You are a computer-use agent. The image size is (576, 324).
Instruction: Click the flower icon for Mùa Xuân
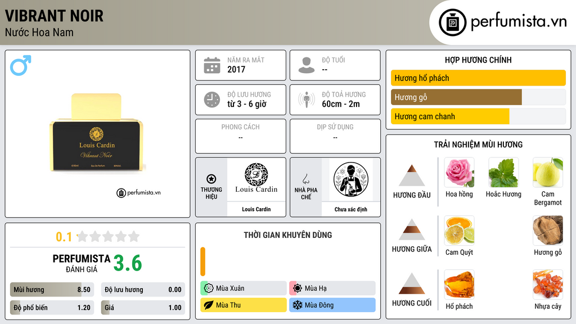click(208, 289)
